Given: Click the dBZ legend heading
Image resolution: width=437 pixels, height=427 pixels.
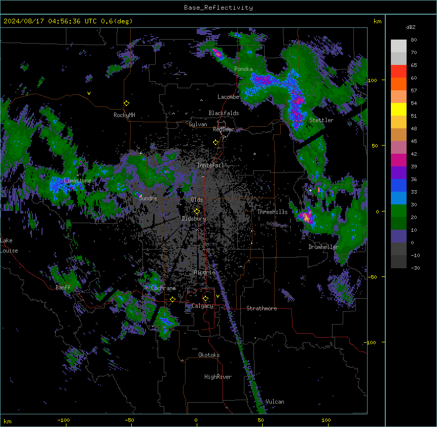Looking at the screenshot, I should (411, 27).
